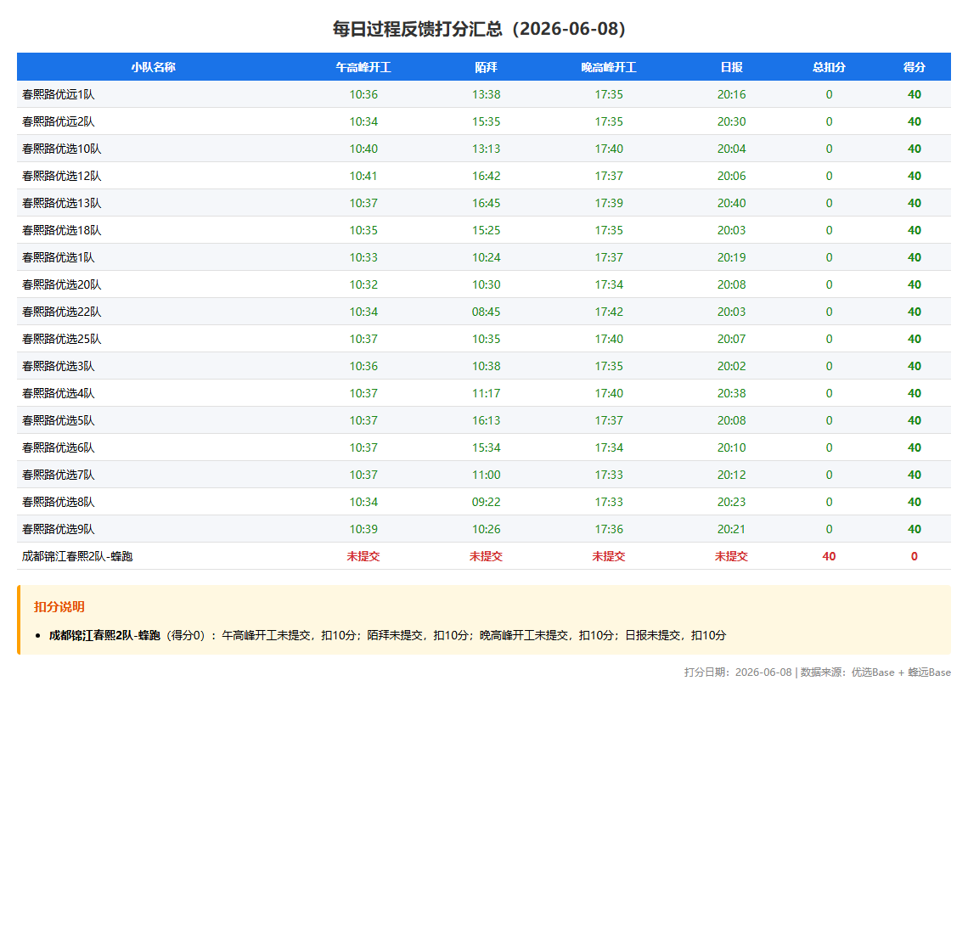Click 未提交 under 陌拜 for 蜂跑 team
Image resolution: width=968 pixels, height=934 pixels.
coord(486,556)
